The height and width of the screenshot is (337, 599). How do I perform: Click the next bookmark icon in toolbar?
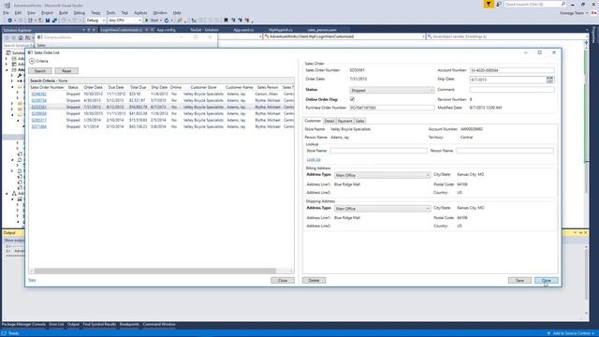[240, 21]
